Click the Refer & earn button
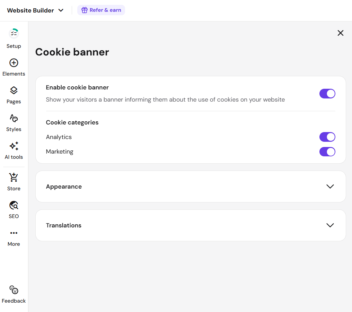This screenshot has width=352, height=312. pyautogui.click(x=101, y=10)
